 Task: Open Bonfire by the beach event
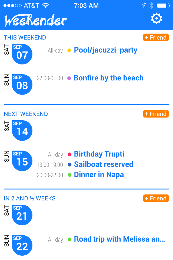tap(109, 78)
